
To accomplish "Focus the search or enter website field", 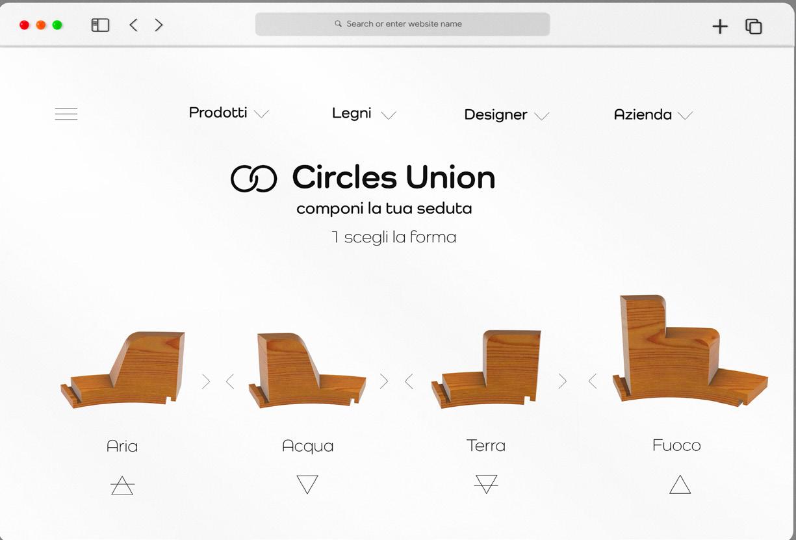I will click(x=403, y=24).
